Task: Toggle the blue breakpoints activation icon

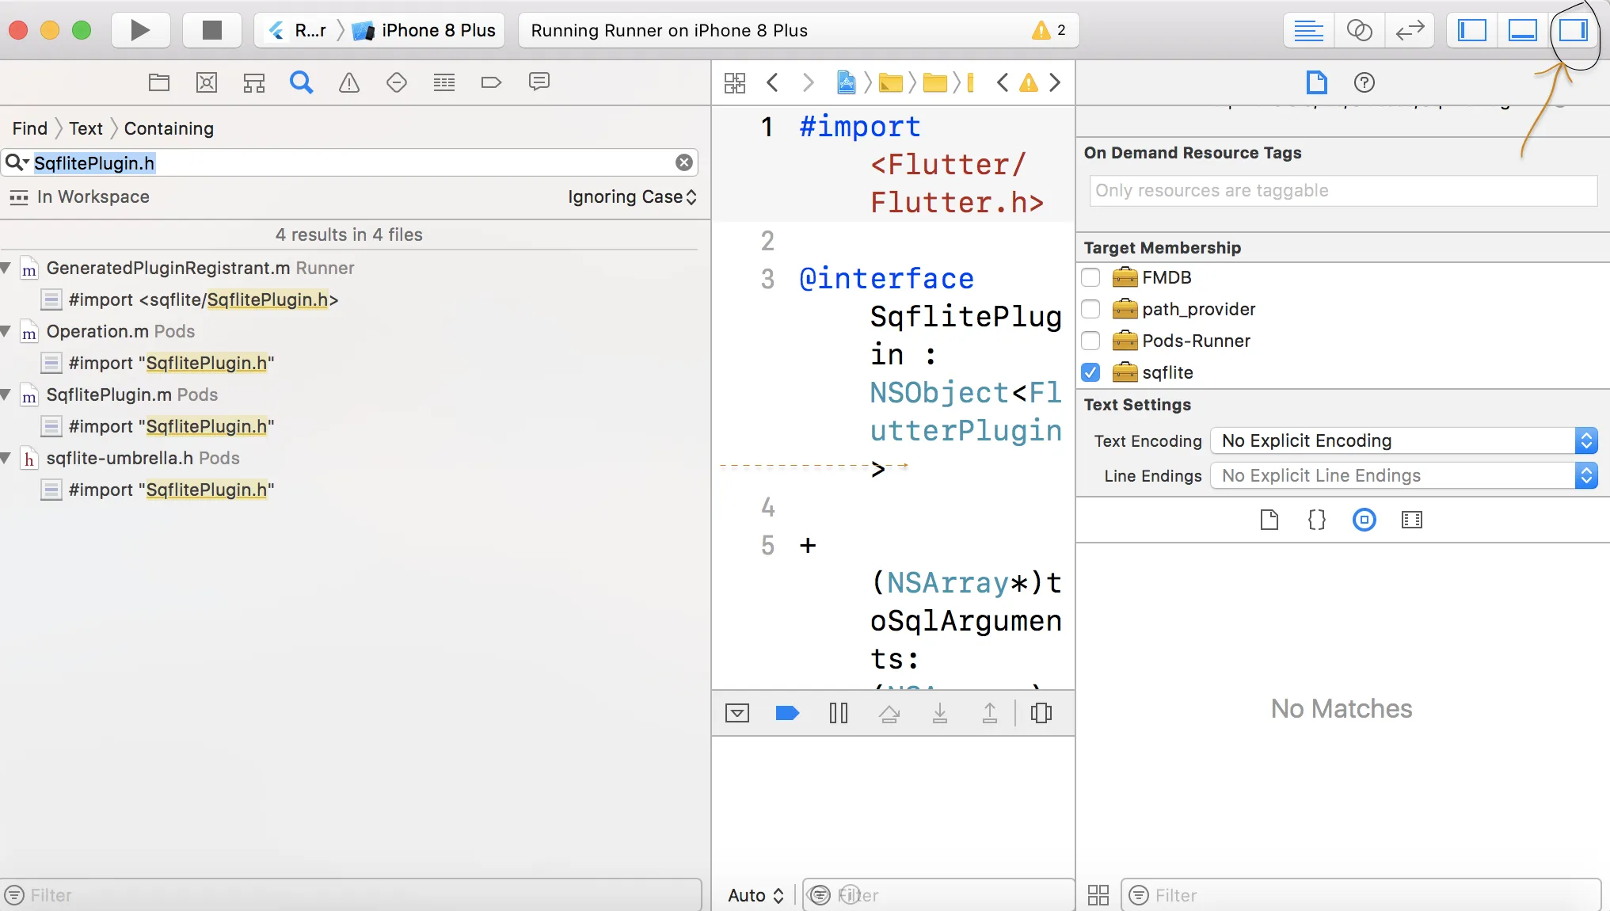Action: point(786,713)
